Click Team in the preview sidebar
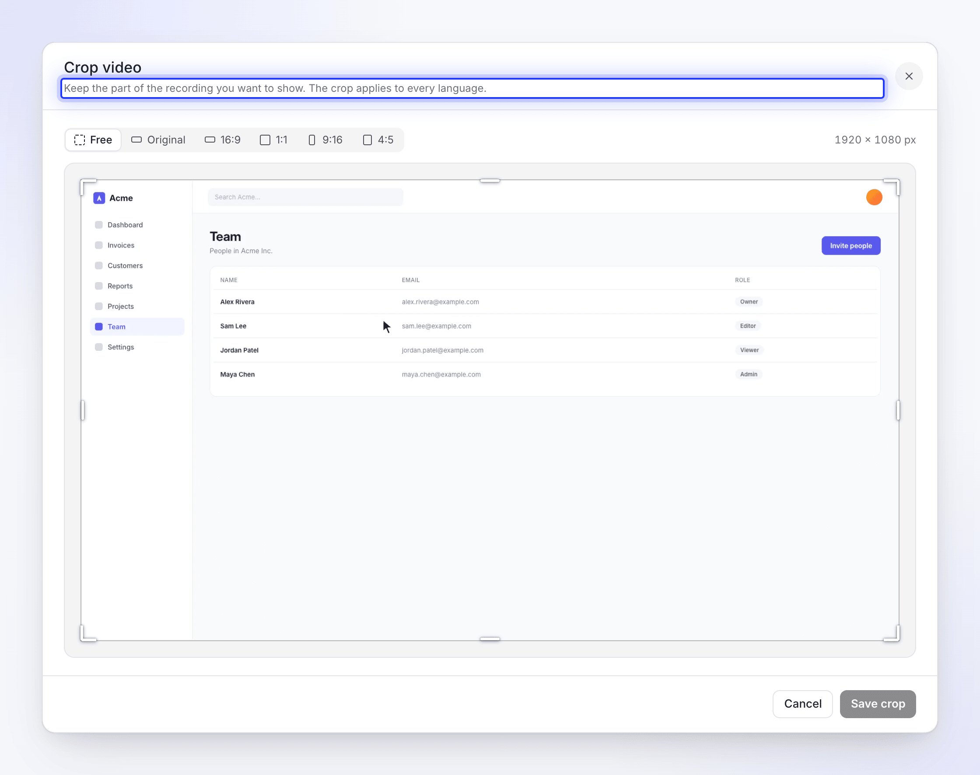The width and height of the screenshot is (980, 775). coord(137,327)
